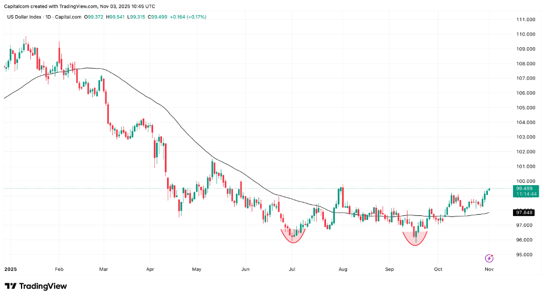Click the black moving average line near March
This screenshot has height=298, width=545.
click(105, 70)
